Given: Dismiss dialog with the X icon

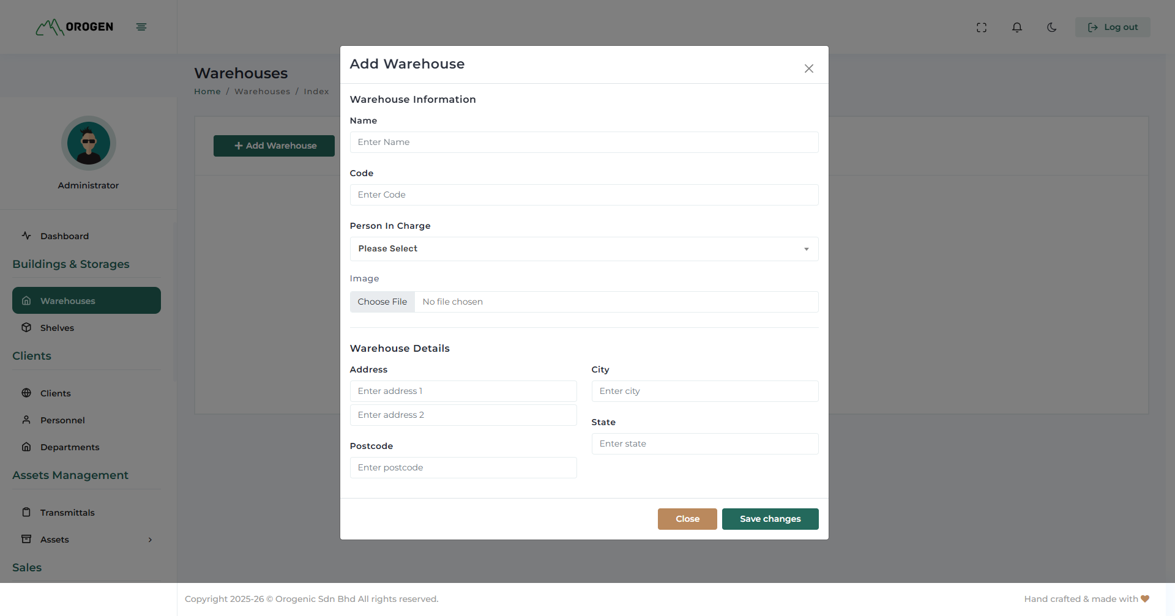Looking at the screenshot, I should 808,69.
